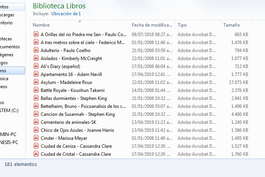Select PDF icon for Asylum - Madeleine Roux

coord(36,82)
